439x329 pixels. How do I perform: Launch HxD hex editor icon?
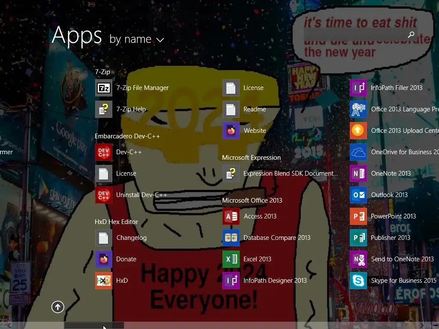pyautogui.click(x=104, y=281)
